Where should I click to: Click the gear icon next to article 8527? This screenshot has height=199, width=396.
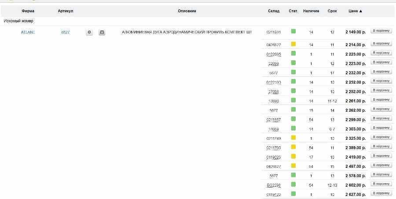89,32
